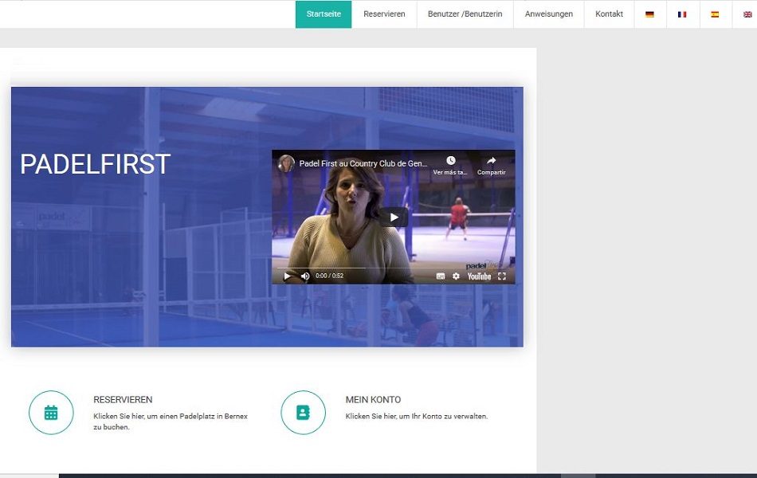Open the RESERVIEREN heading link
Screen dimensions: 757x478
point(123,400)
